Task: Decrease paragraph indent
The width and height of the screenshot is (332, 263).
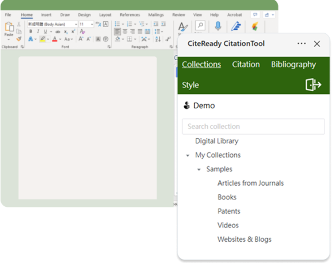Action: 156,24
